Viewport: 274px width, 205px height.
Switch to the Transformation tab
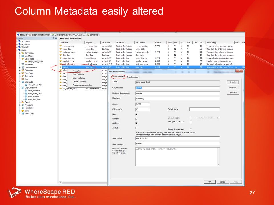(x=133, y=77)
